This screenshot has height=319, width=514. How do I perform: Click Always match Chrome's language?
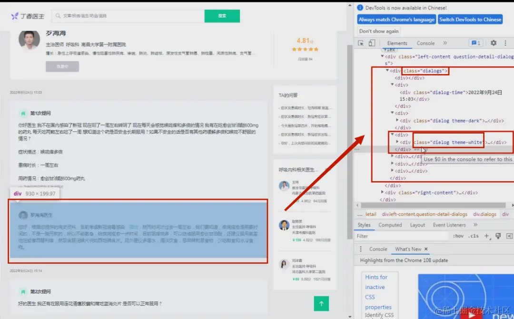point(396,19)
